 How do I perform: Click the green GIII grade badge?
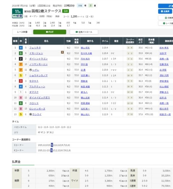pyautogui.click(x=66, y=11)
